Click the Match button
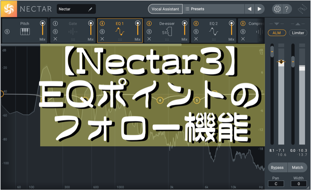311x190 pixels. 297,167
